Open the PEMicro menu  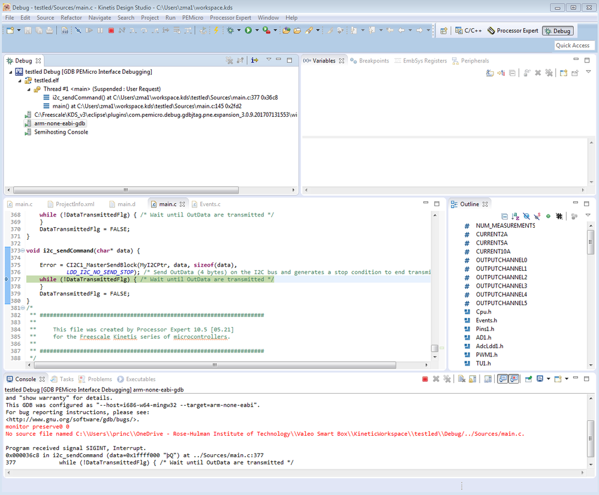click(x=192, y=17)
